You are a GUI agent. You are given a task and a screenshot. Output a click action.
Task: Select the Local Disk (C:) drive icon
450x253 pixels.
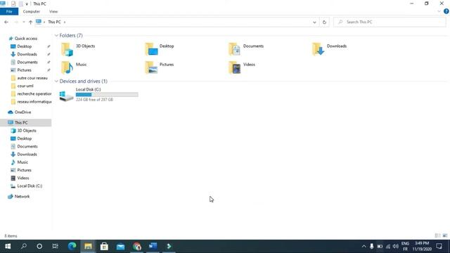[x=66, y=96]
